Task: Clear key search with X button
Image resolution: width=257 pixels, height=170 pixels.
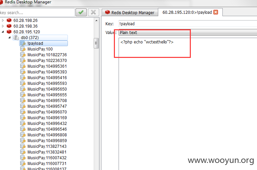Action: click(93, 12)
